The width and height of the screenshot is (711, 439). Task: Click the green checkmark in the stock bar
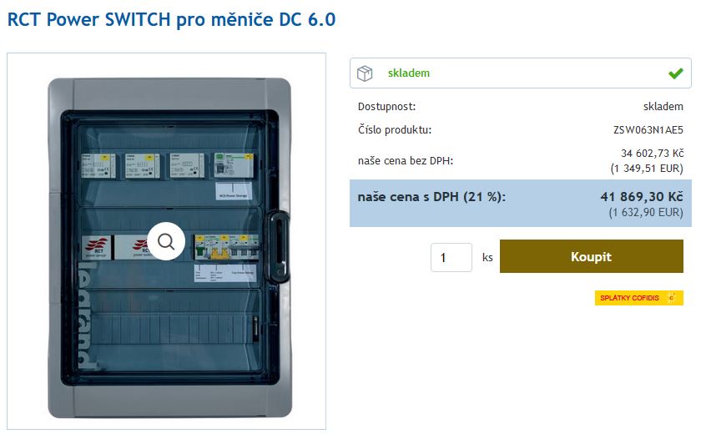[x=676, y=73]
